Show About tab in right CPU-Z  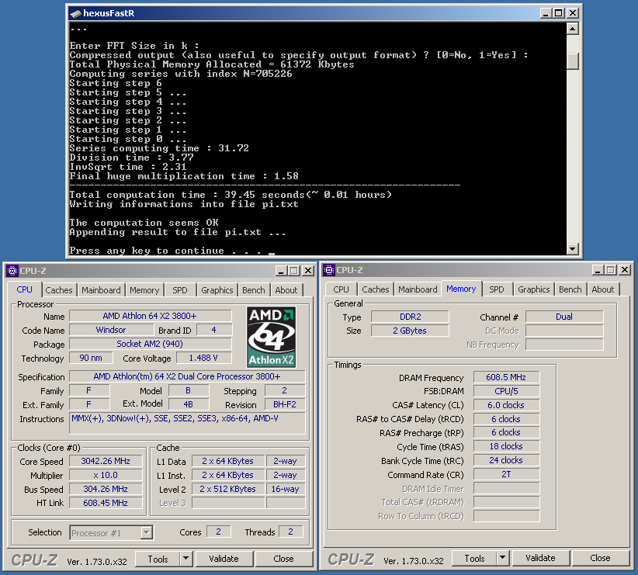tap(602, 289)
